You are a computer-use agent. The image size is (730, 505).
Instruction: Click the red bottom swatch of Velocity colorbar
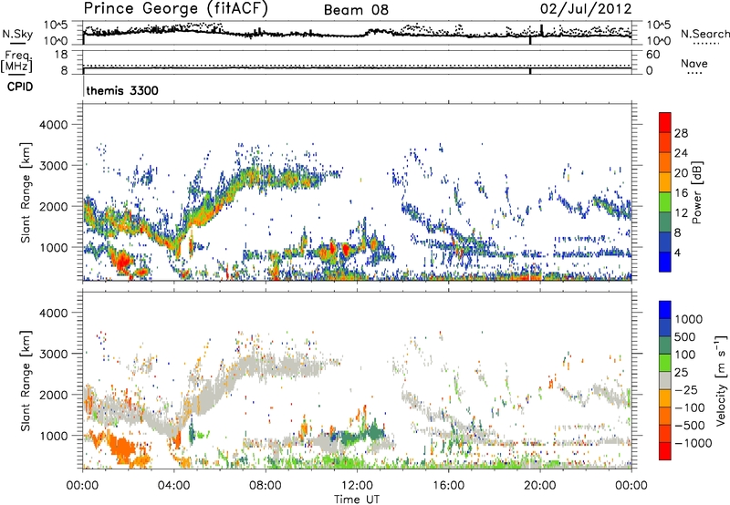665,451
